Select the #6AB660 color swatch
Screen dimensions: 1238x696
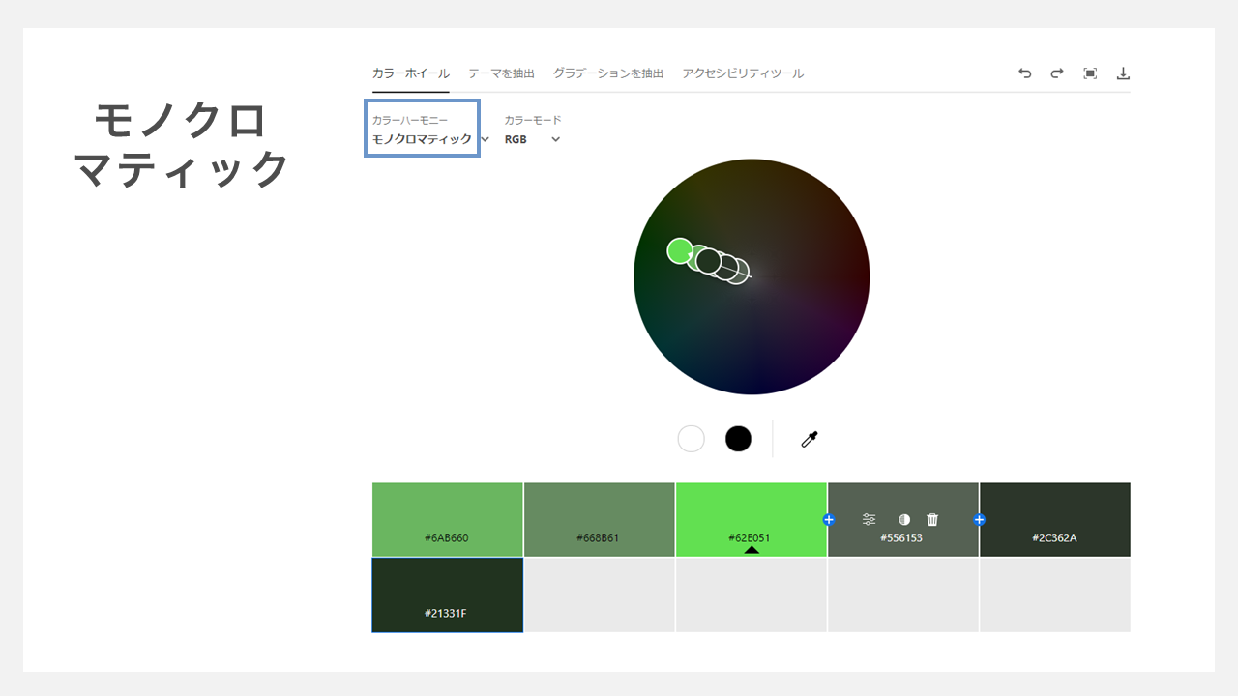click(447, 519)
